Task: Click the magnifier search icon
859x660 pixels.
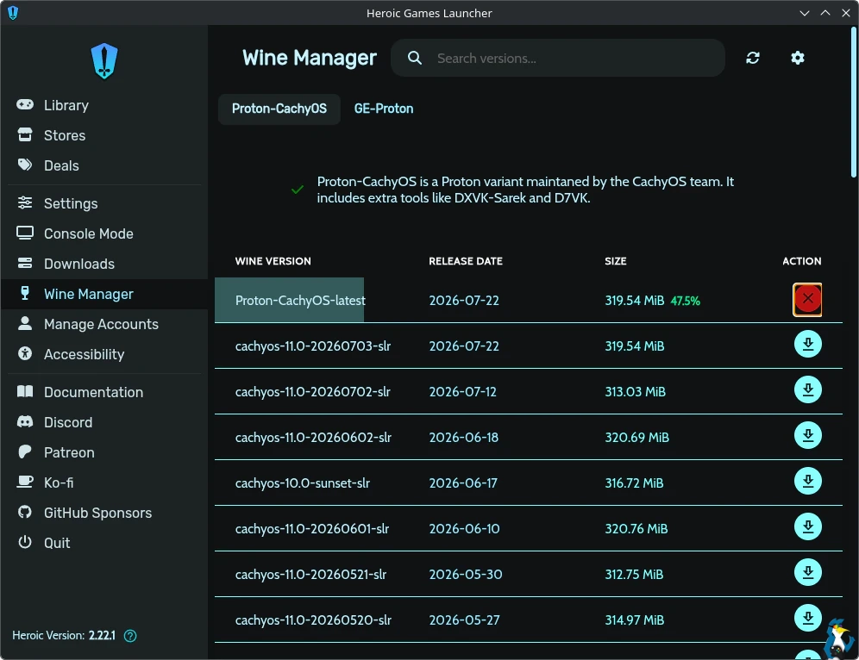Action: coord(415,58)
